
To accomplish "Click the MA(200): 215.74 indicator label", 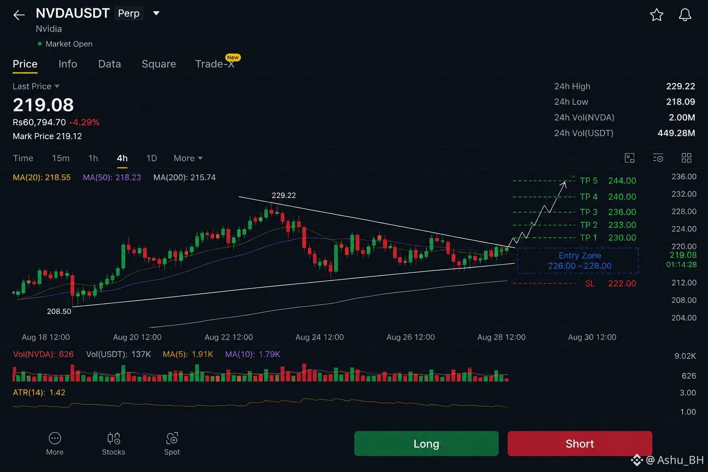I will tap(184, 177).
